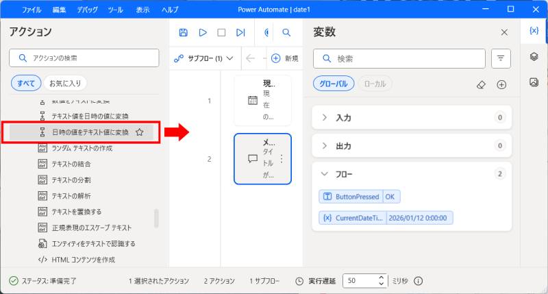Run the flow with the play icon
The height and width of the screenshot is (294, 548).
pyautogui.click(x=203, y=32)
